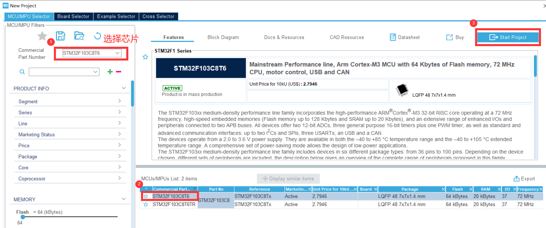The image size is (546, 228).
Task: Export the MCUs list
Action: (x=524, y=179)
